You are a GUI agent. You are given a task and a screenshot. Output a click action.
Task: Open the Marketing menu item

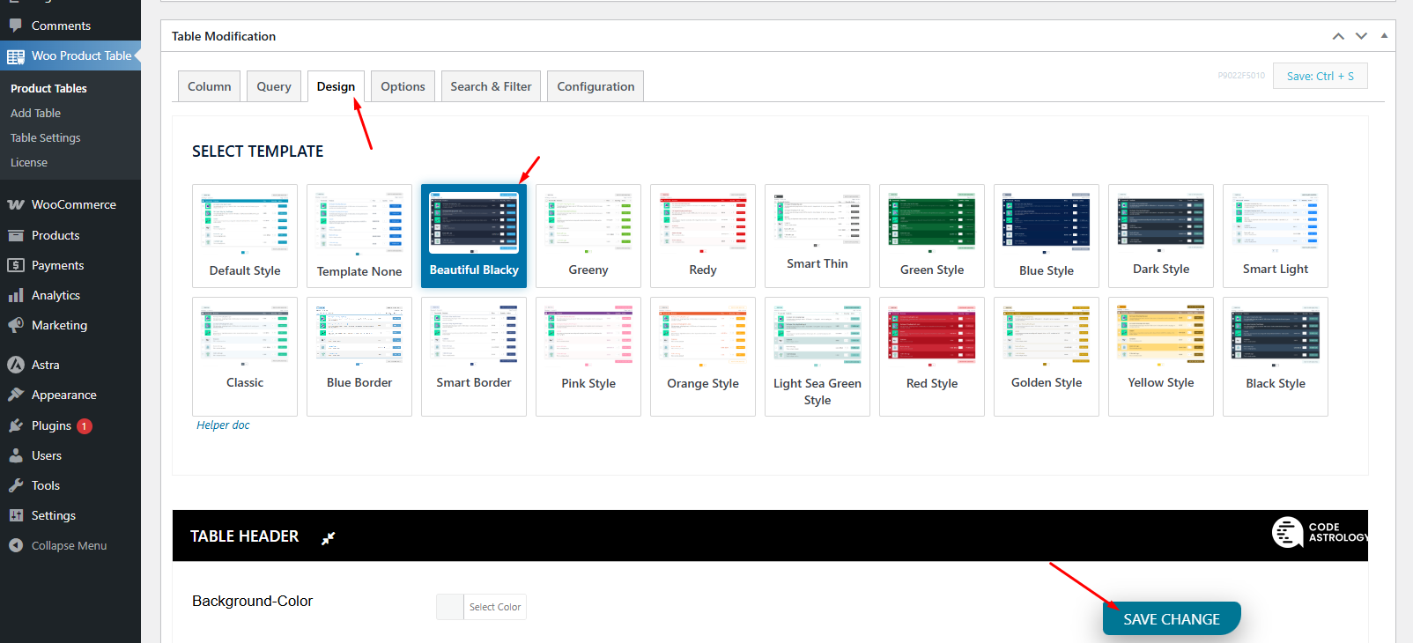70,325
